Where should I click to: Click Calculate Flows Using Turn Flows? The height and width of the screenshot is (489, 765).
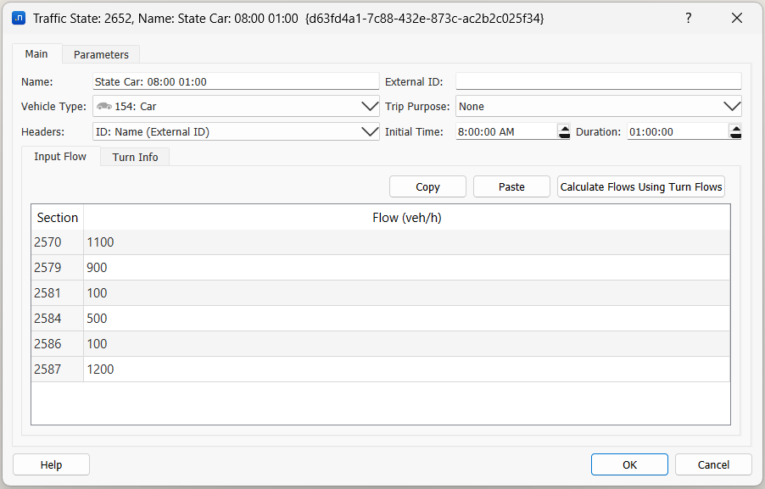pyautogui.click(x=641, y=187)
